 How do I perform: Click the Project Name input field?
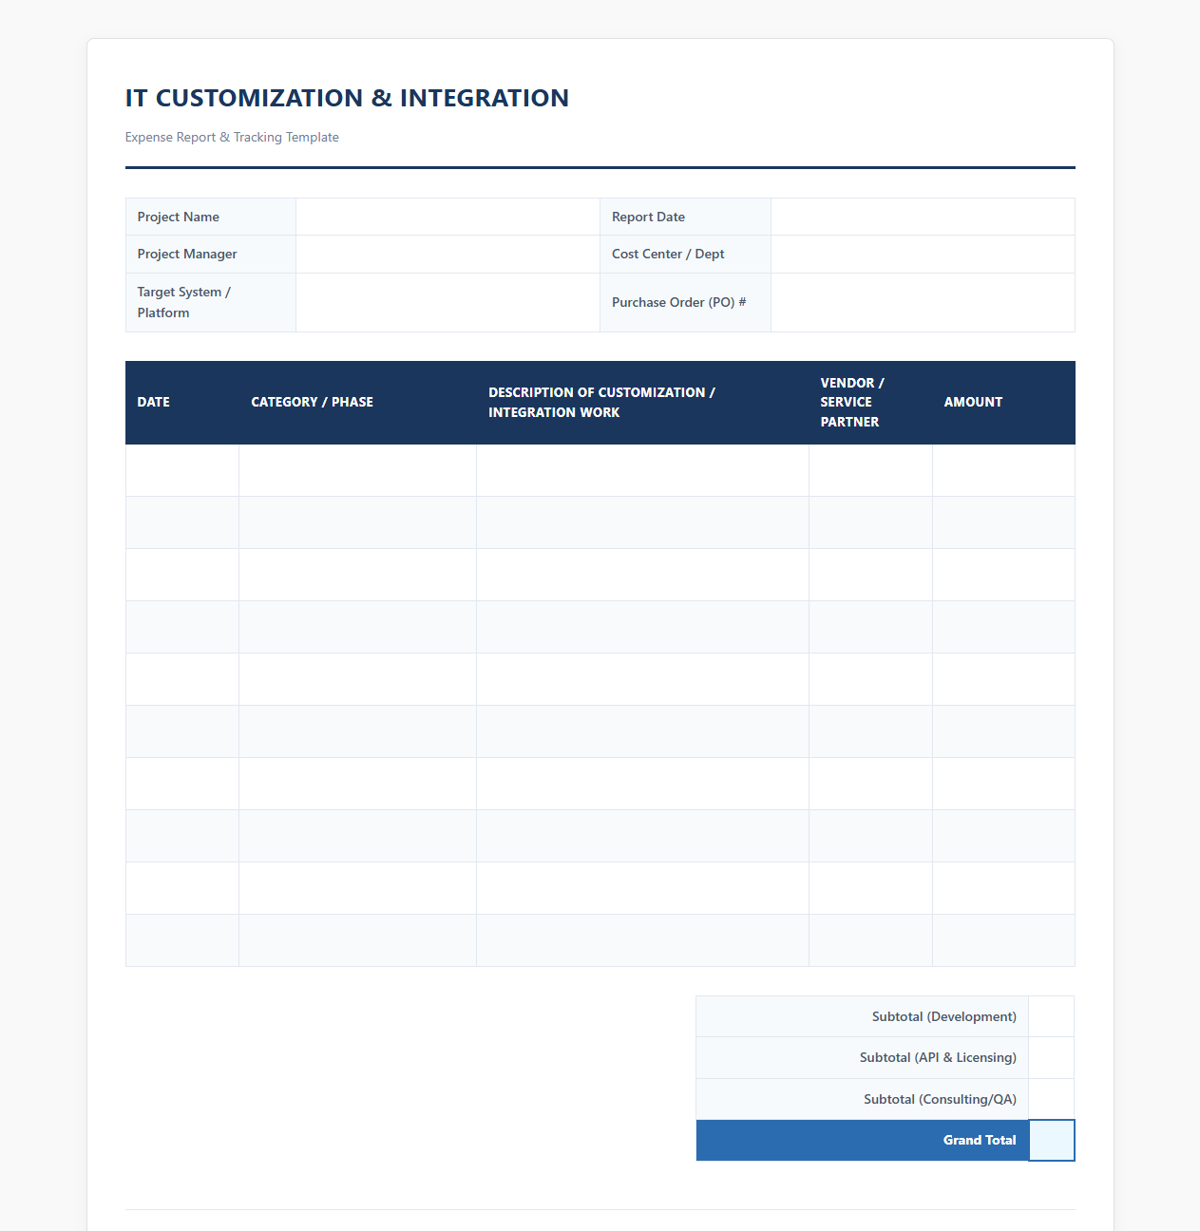click(x=448, y=217)
